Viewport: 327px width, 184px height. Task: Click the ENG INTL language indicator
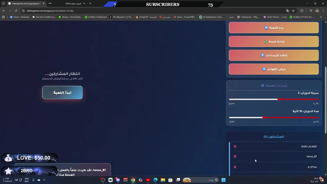[x=27, y=180]
